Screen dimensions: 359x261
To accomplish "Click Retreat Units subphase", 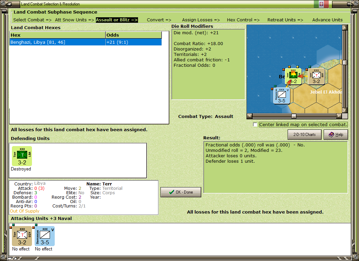I will [x=285, y=20].
